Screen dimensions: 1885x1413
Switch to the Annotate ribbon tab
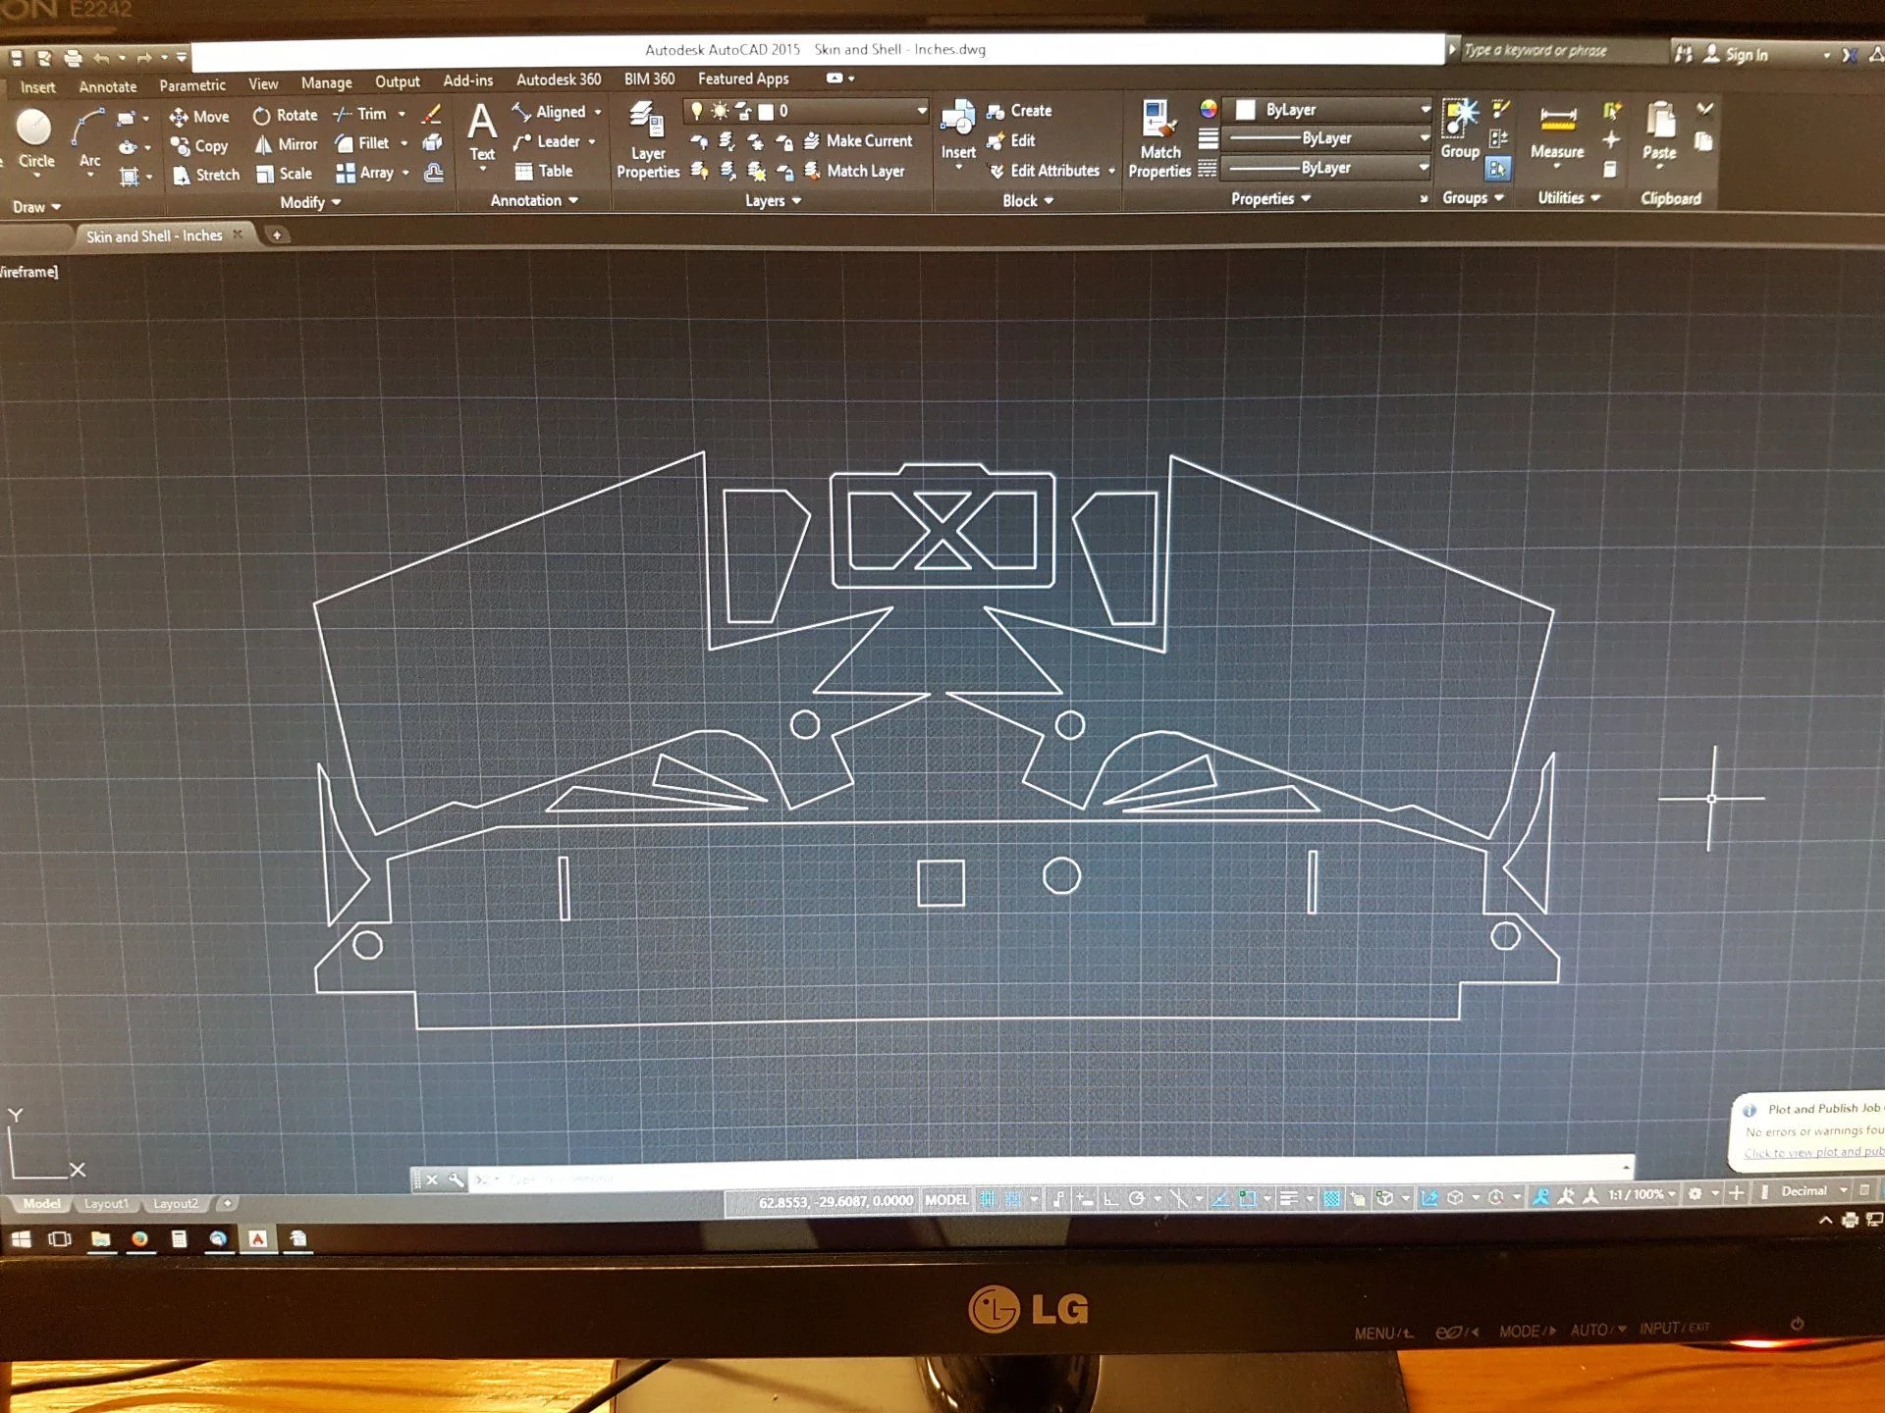(107, 86)
